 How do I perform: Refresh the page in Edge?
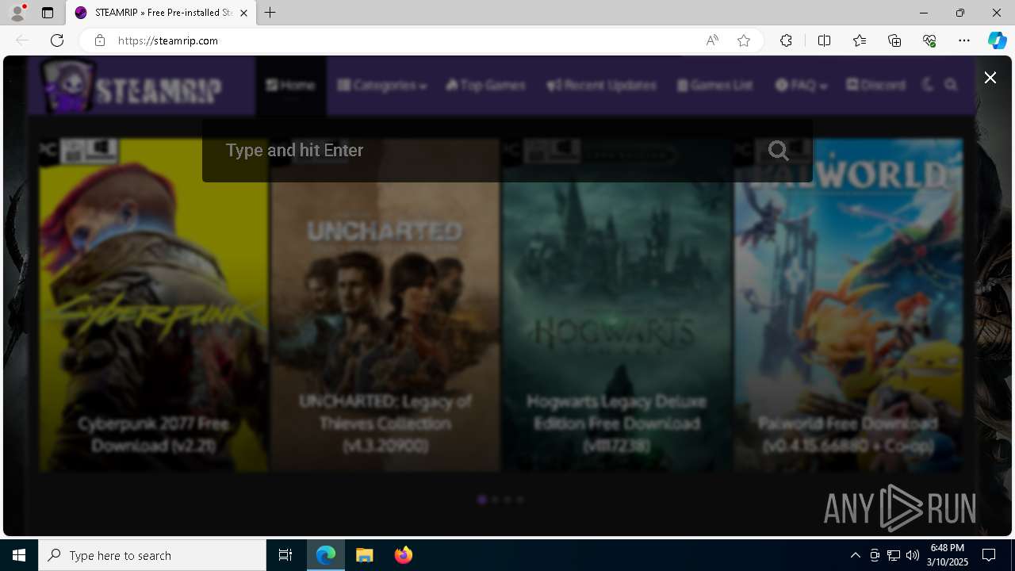point(57,40)
